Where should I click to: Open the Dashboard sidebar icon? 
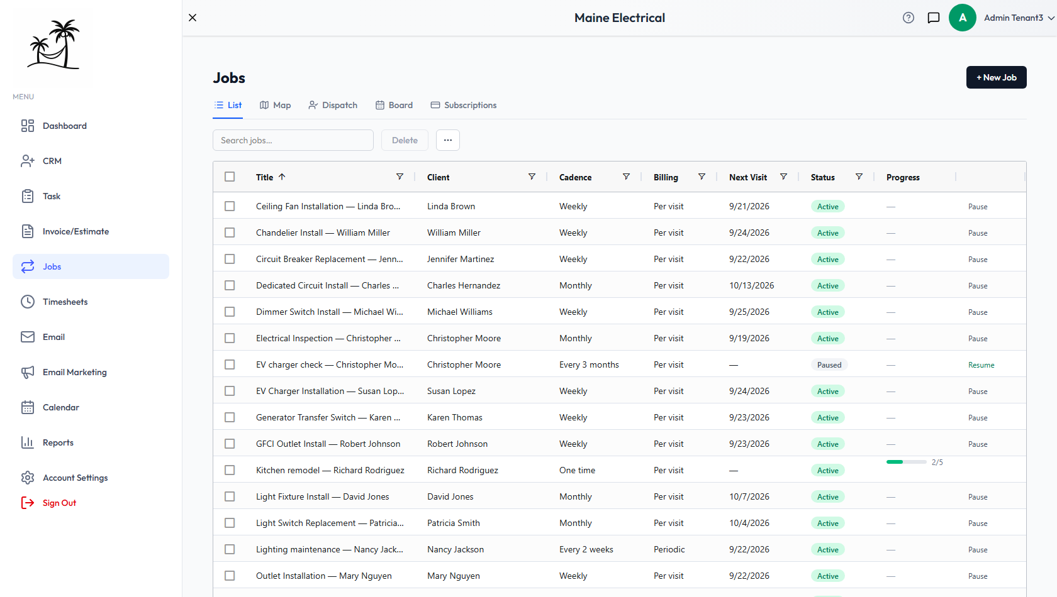point(28,126)
